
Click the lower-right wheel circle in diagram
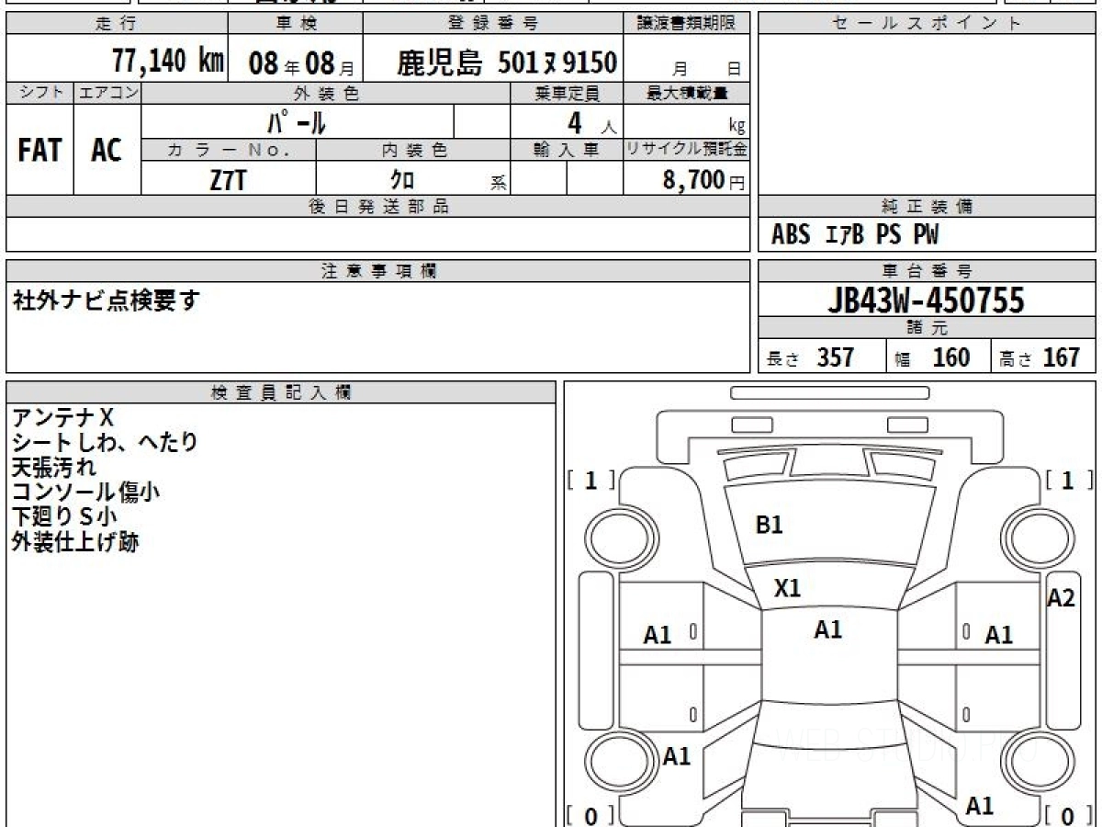pyautogui.click(x=1037, y=762)
